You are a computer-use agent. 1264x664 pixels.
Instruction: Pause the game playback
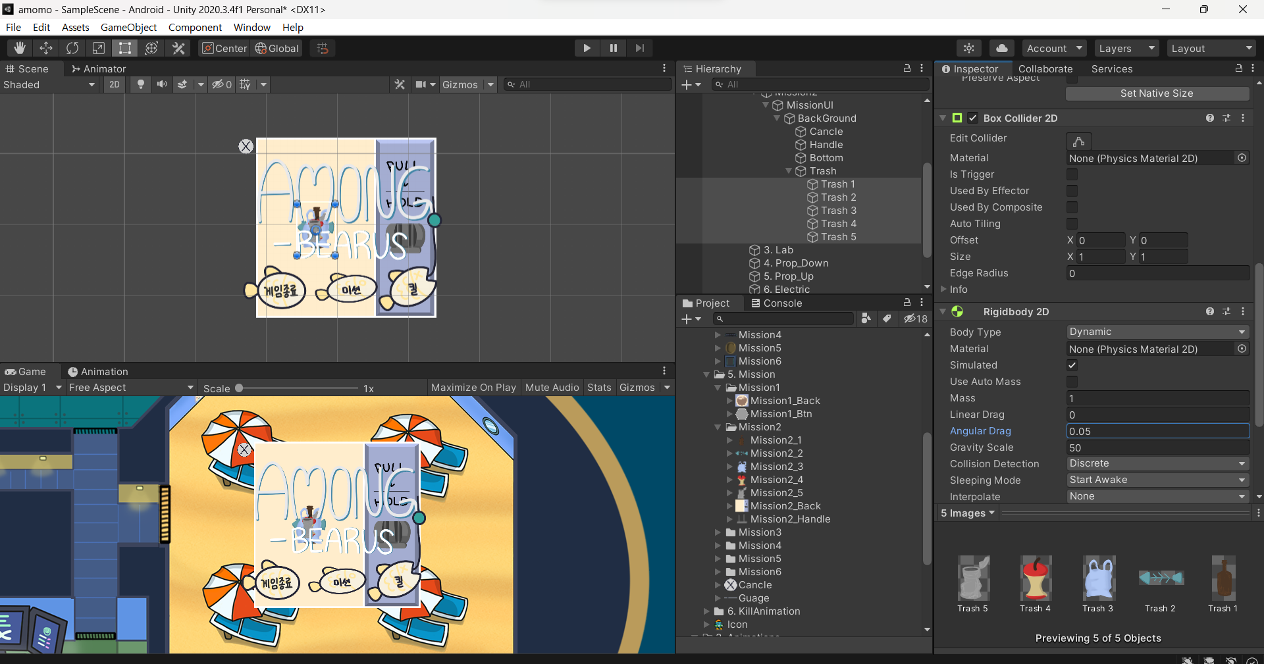(613, 48)
